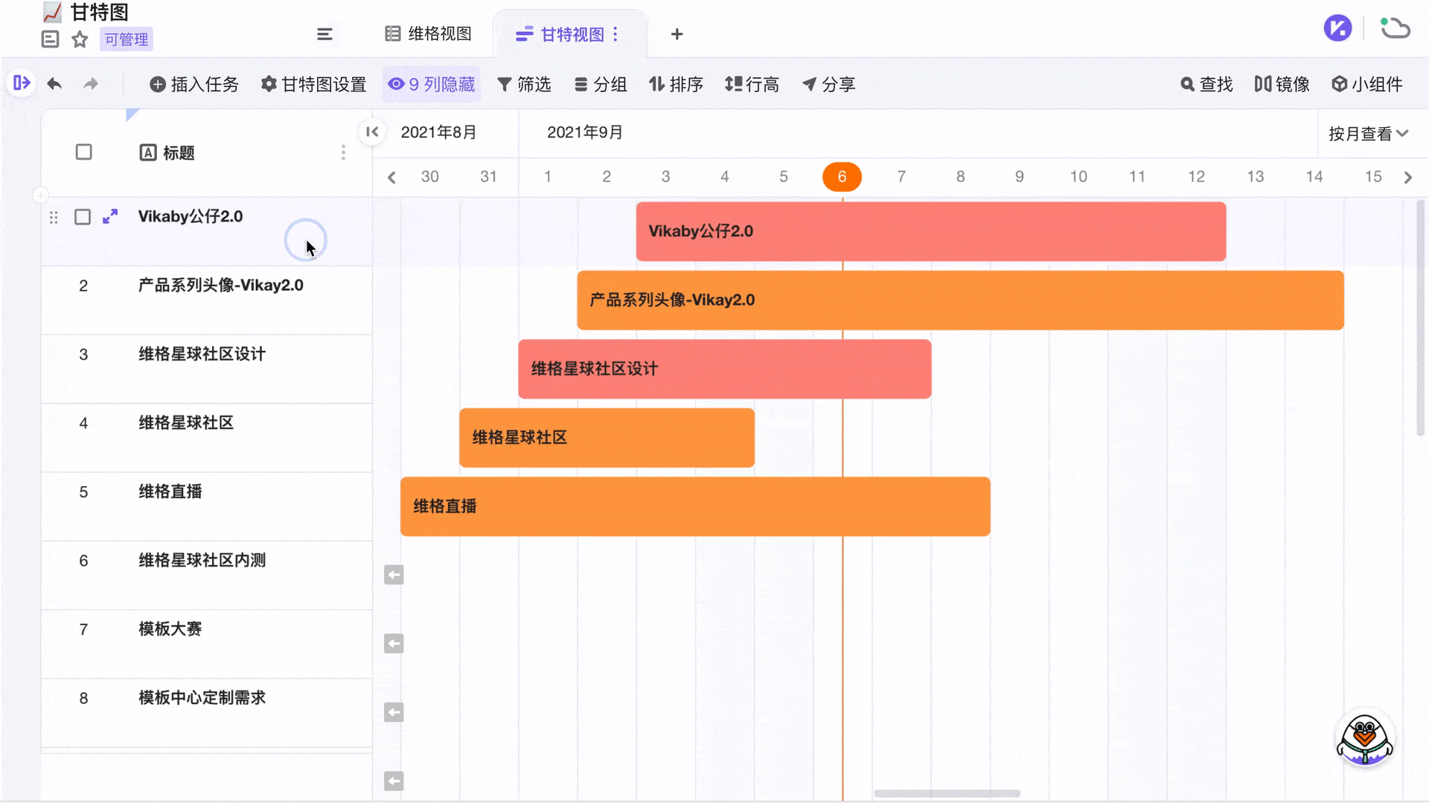Open the 甘特视图 tab options menu

click(x=616, y=34)
